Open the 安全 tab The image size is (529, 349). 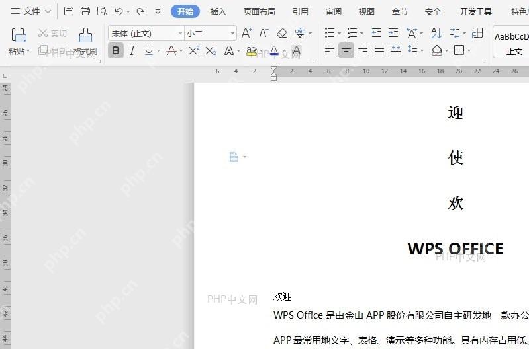pos(433,11)
